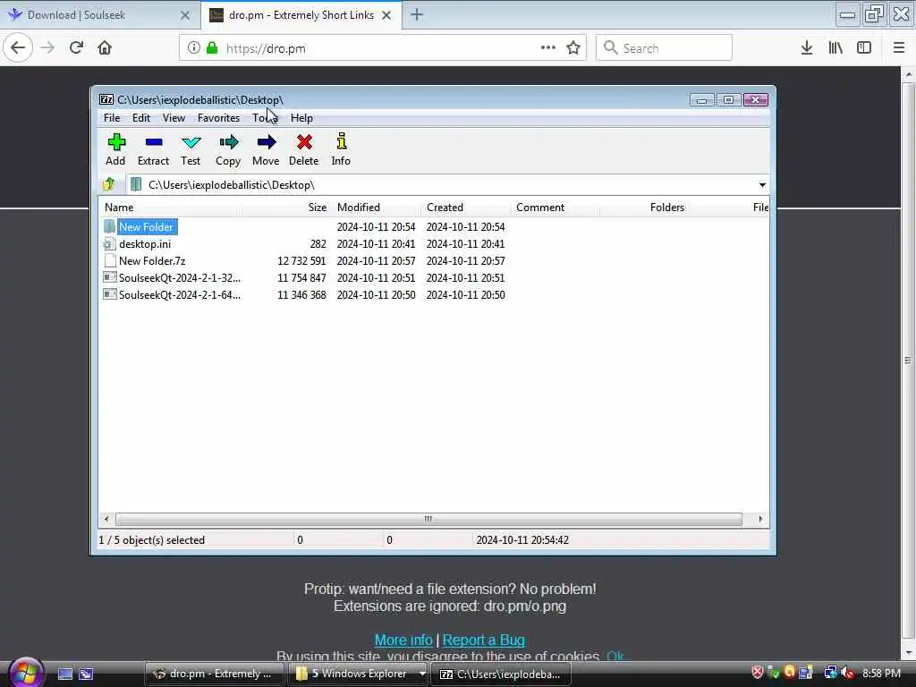Open a new Firefox tab
The image size is (916, 687).
(417, 14)
